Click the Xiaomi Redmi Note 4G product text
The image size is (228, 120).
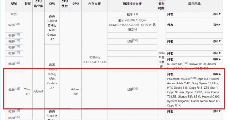(x=205, y=101)
